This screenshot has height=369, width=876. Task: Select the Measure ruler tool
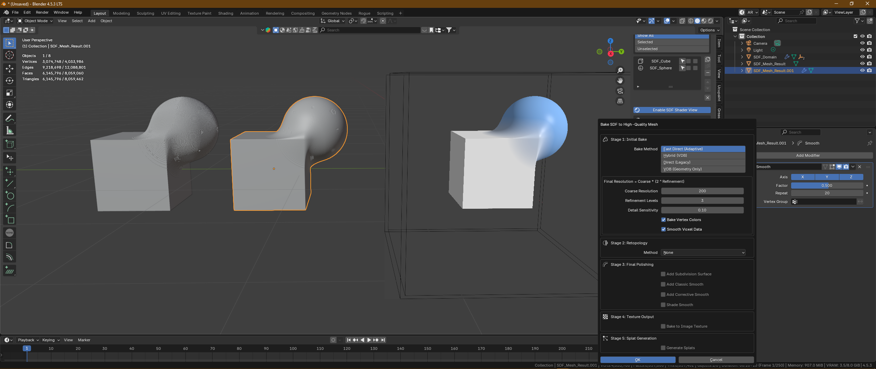[10, 131]
